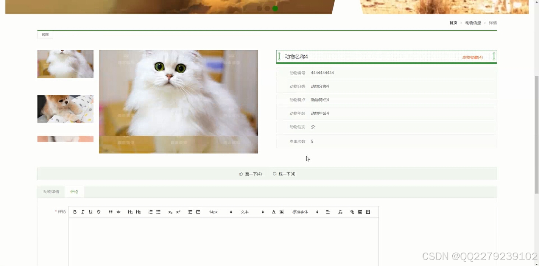Insert a blockquote in the comment editor
Image resolution: width=539 pixels, height=266 pixels.
[110, 212]
